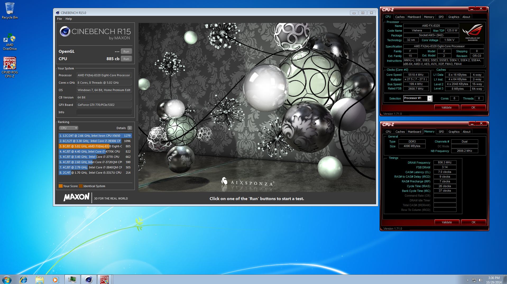The width and height of the screenshot is (507, 284).
Task: Open the CPU ranking dropdown
Action: [68, 128]
